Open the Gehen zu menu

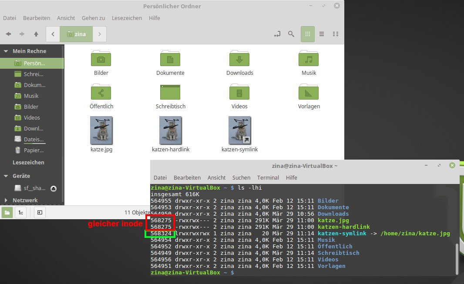[93, 18]
